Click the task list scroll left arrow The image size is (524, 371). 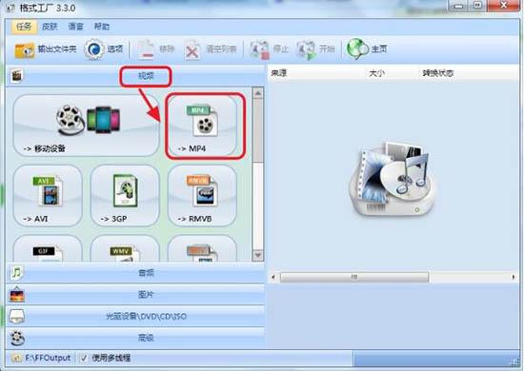point(273,277)
